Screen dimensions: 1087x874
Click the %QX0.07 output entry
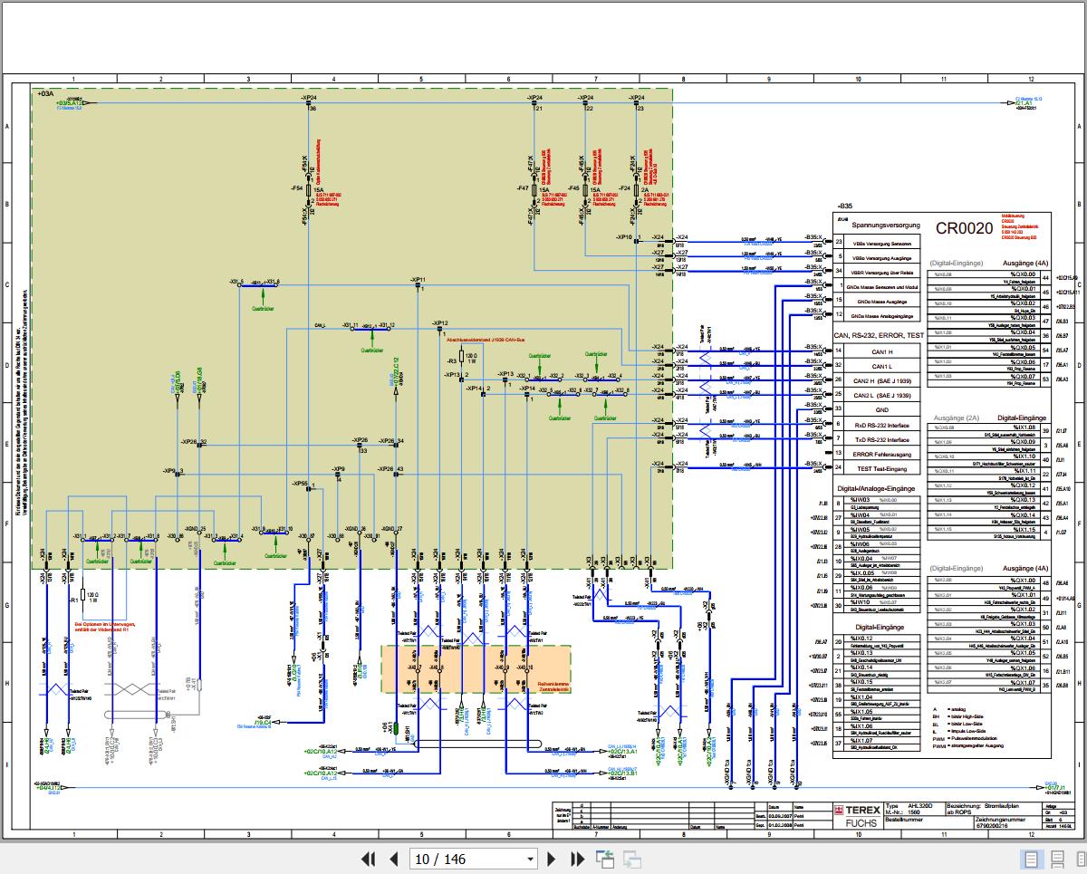pos(1023,376)
